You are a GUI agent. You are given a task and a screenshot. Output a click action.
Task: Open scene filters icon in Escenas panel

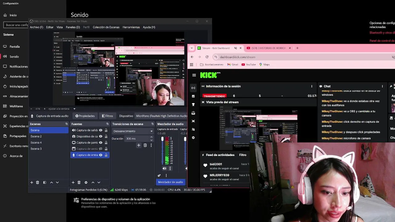pos(44,183)
